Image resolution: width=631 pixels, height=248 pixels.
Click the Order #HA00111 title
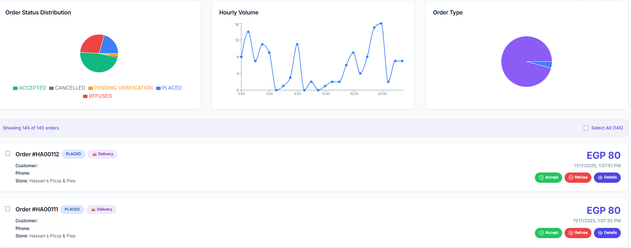coord(37,209)
